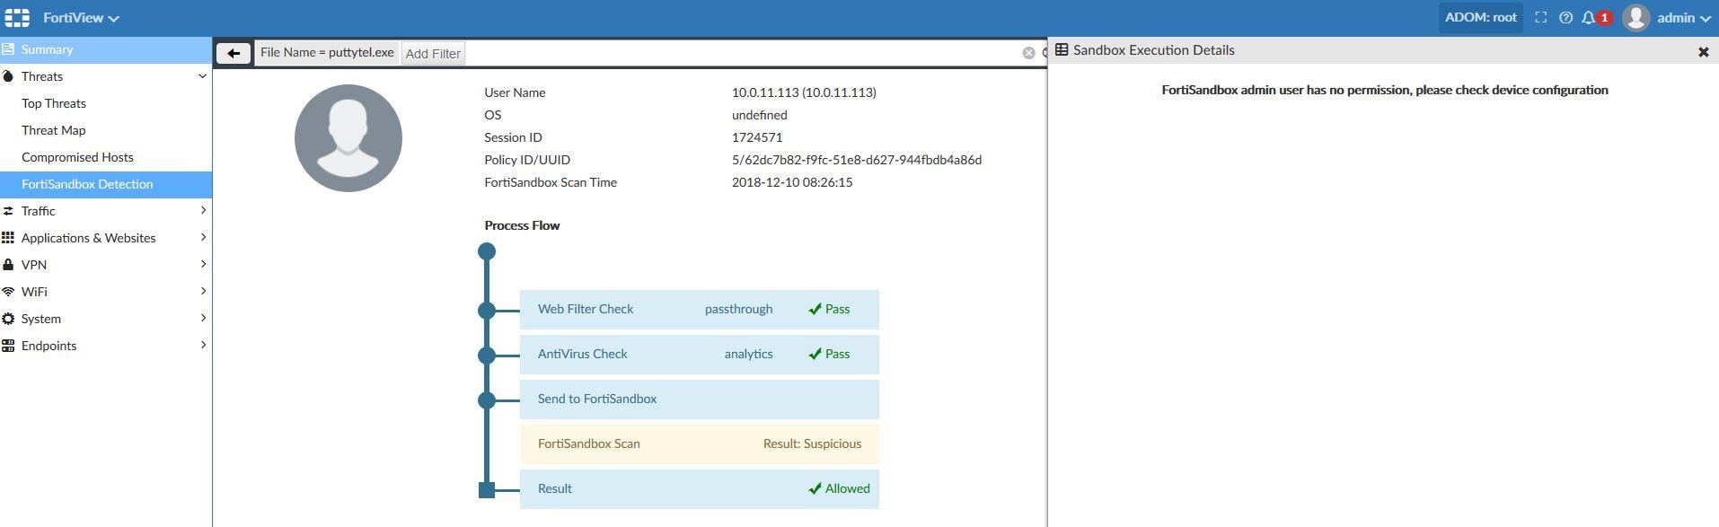Expand the Endpoints section chevron
This screenshot has width=1719, height=527.
coord(203,345)
